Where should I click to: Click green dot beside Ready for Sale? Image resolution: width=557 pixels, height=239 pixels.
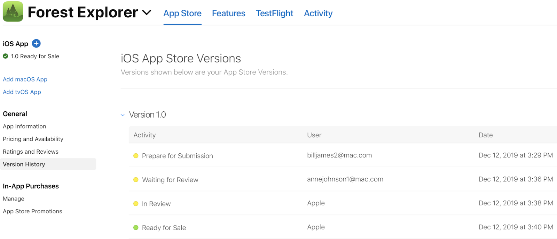136,228
